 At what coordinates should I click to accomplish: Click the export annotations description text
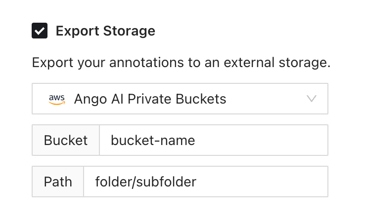click(181, 63)
